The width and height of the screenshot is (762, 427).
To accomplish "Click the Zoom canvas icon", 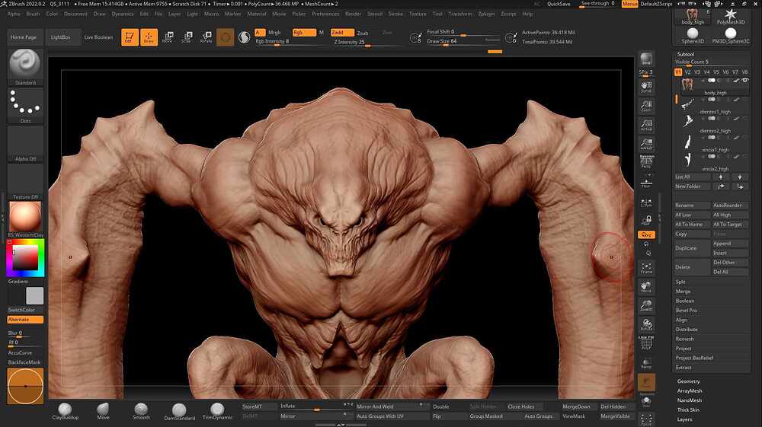I will pos(646,107).
